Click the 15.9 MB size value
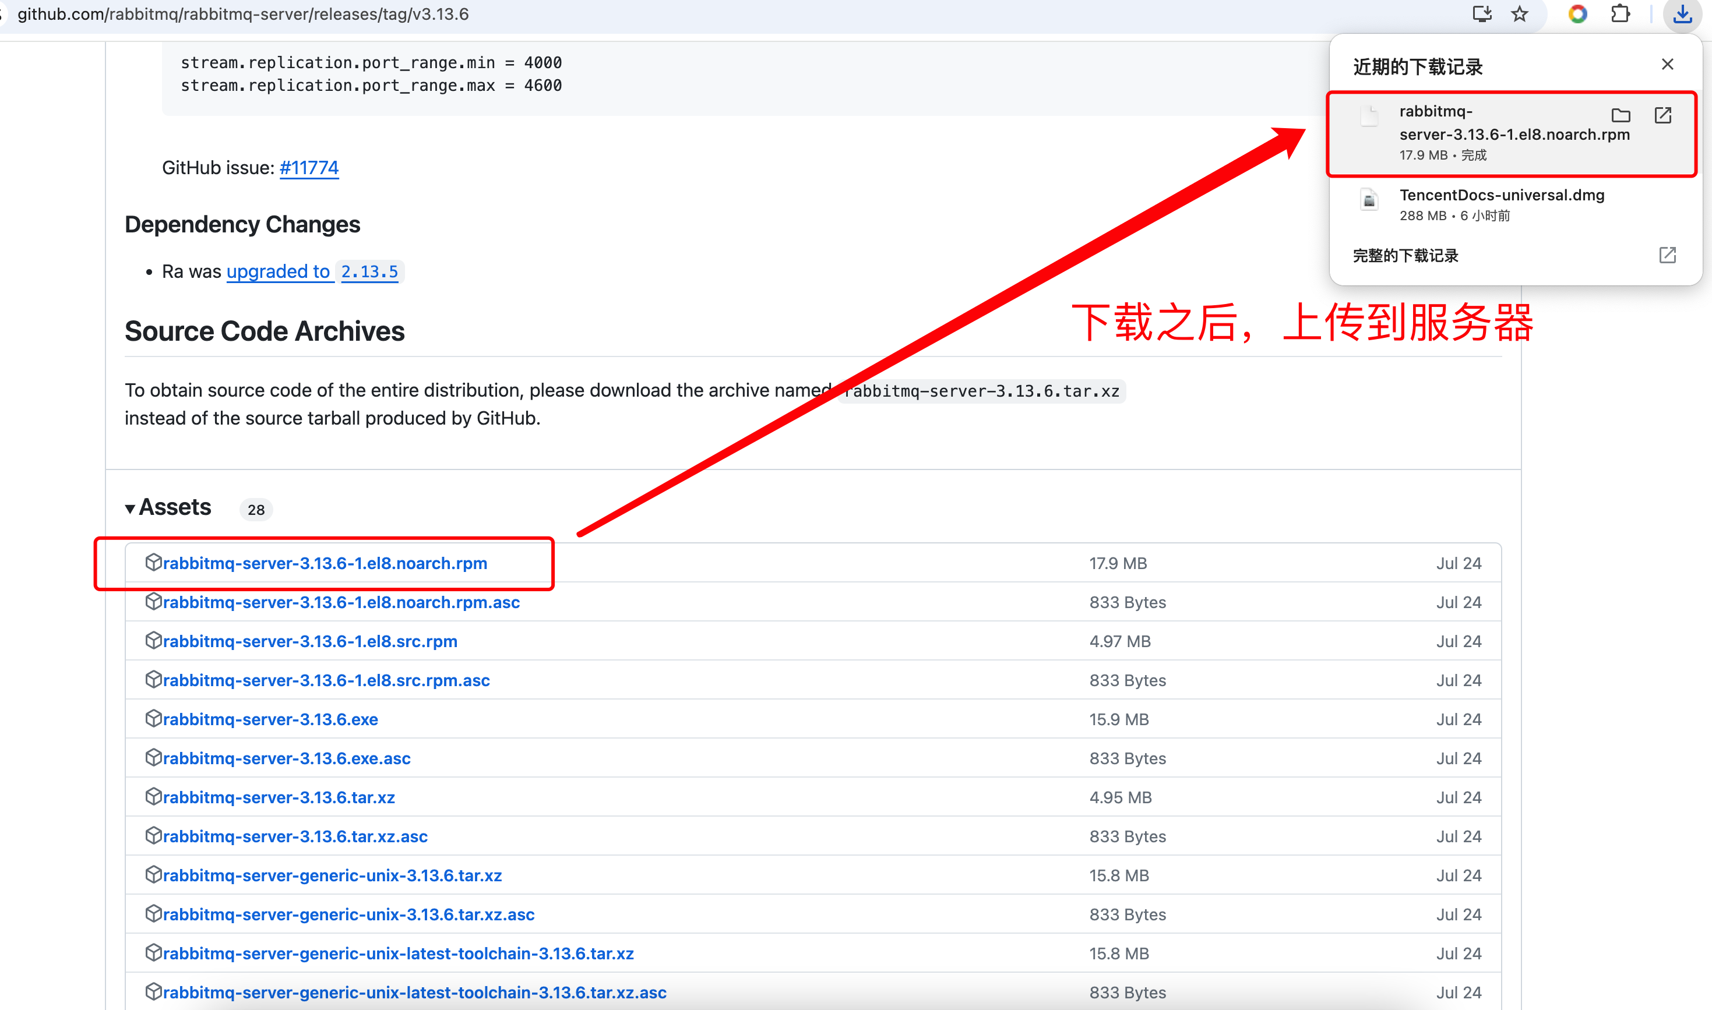The height and width of the screenshot is (1010, 1712). tap(1118, 719)
